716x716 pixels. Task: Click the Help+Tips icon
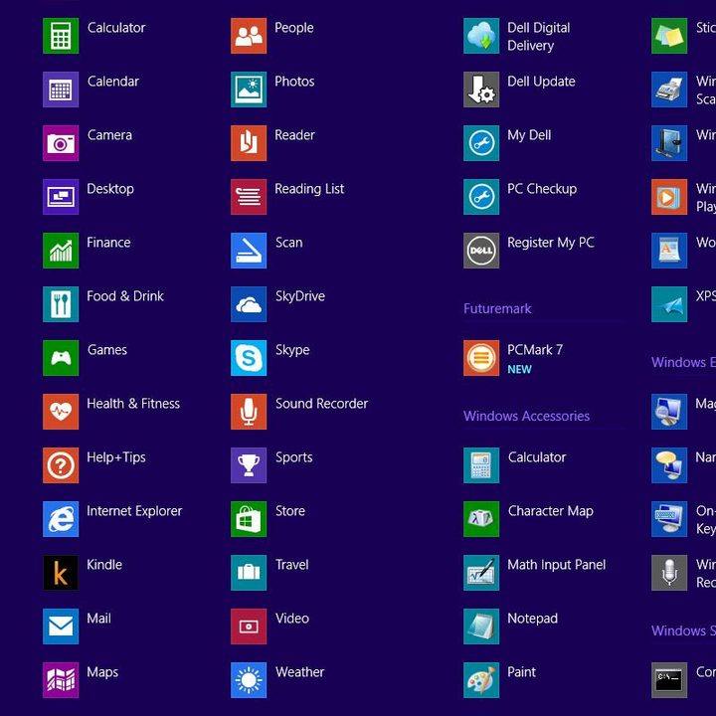(x=61, y=465)
